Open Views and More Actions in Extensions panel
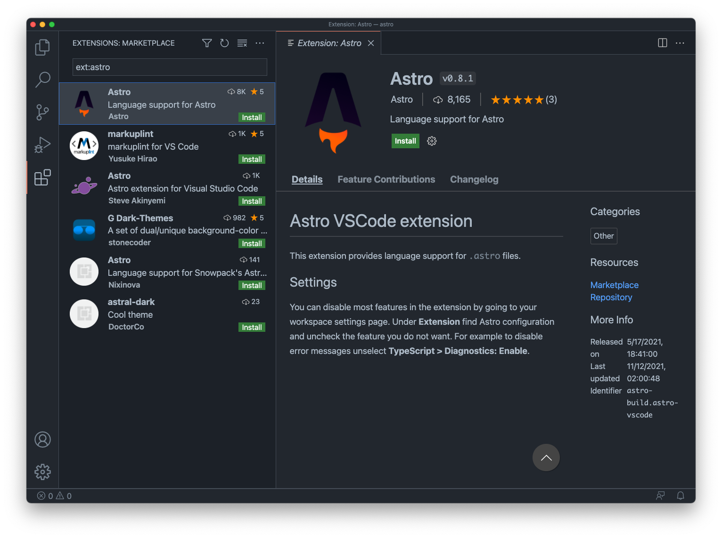The image size is (722, 538). tap(260, 43)
